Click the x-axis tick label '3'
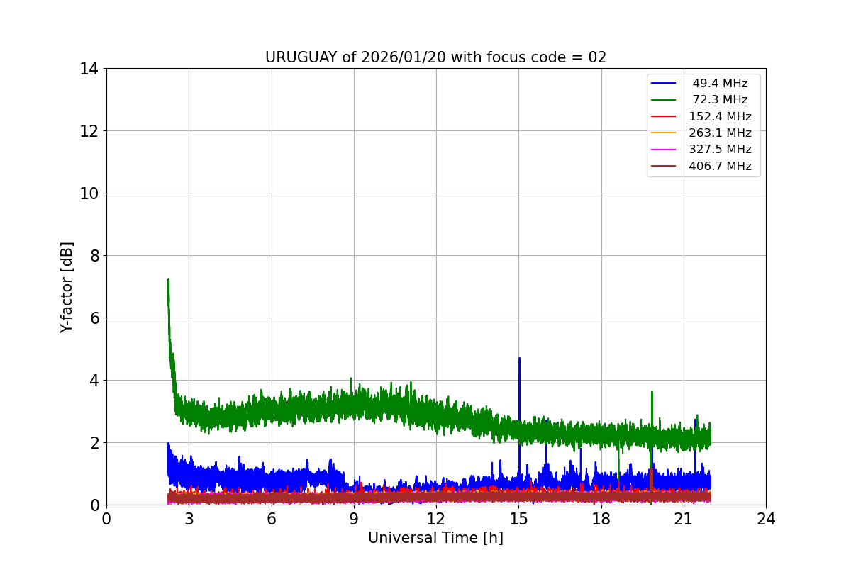The height and width of the screenshot is (567, 851). pos(189,519)
